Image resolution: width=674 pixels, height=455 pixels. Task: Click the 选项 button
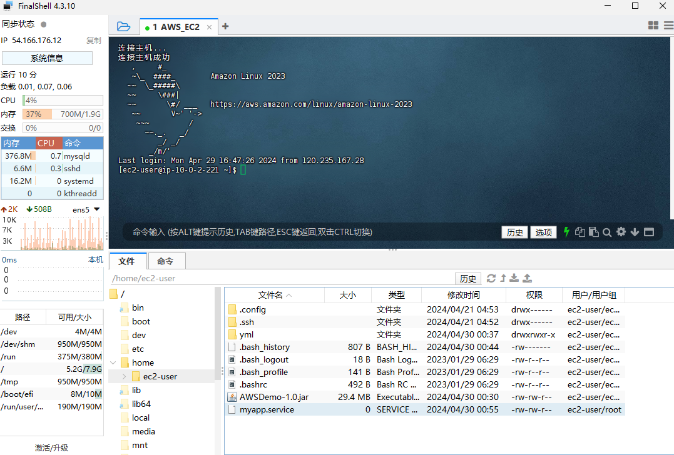tap(544, 232)
